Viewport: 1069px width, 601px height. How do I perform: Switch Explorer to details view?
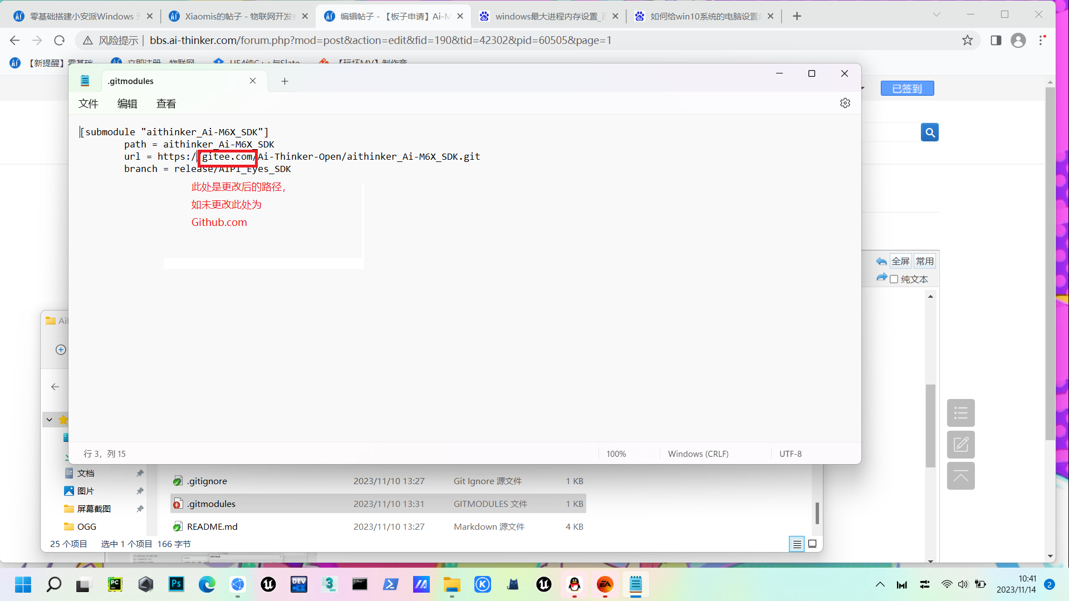797,544
